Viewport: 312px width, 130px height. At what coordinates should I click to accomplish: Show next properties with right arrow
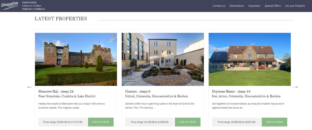click(296, 87)
